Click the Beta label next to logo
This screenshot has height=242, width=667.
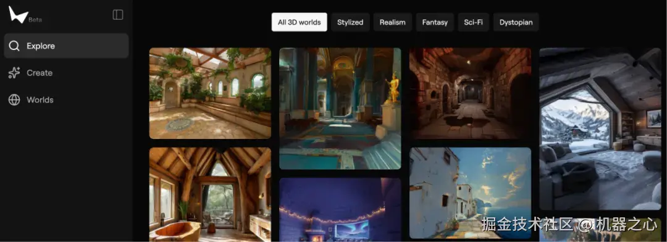pyautogui.click(x=35, y=20)
